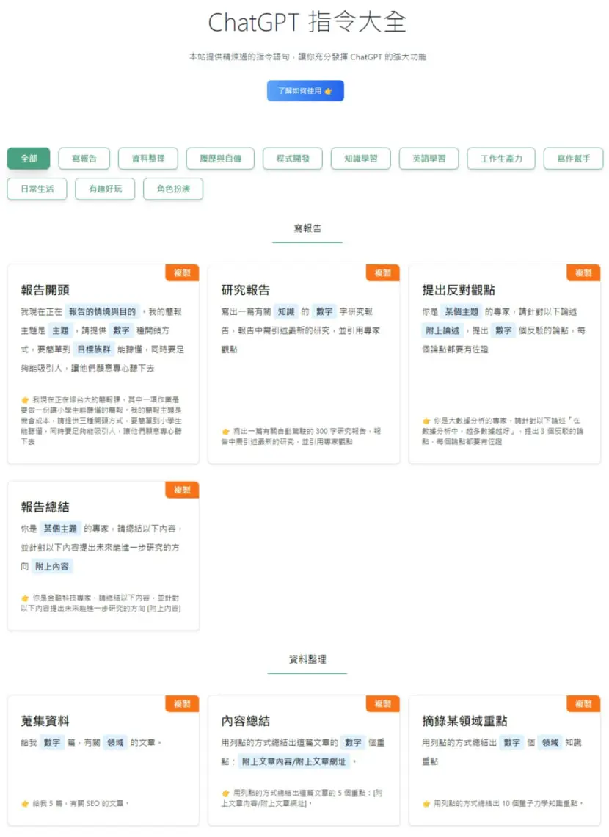
Task: Choose the 履歷與自傳 category
Action: (220, 159)
